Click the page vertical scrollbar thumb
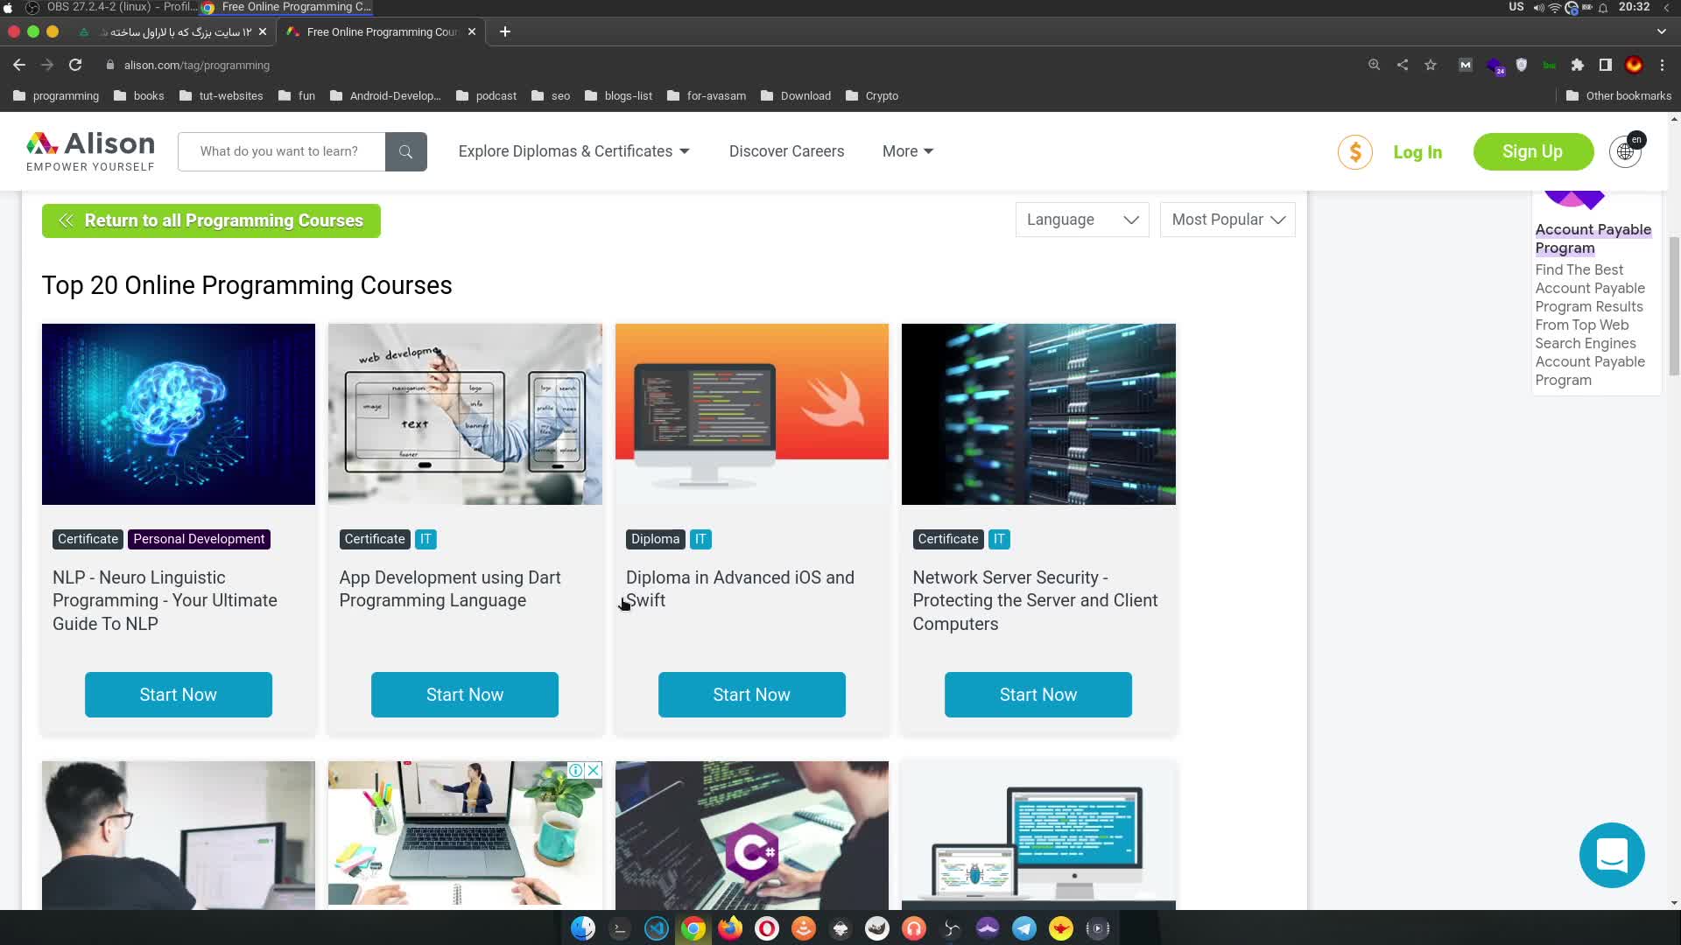1681x945 pixels. click(1674, 306)
